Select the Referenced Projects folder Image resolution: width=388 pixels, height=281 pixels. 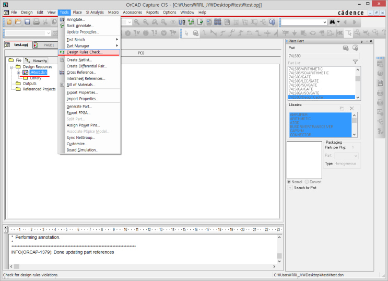pos(39,89)
